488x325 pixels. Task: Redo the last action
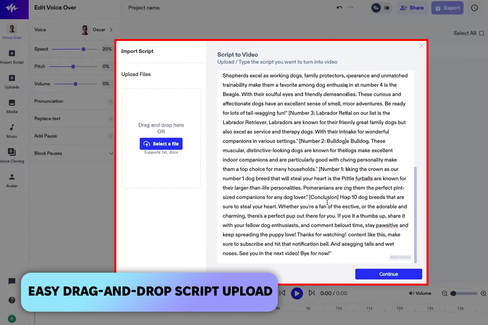(x=350, y=8)
